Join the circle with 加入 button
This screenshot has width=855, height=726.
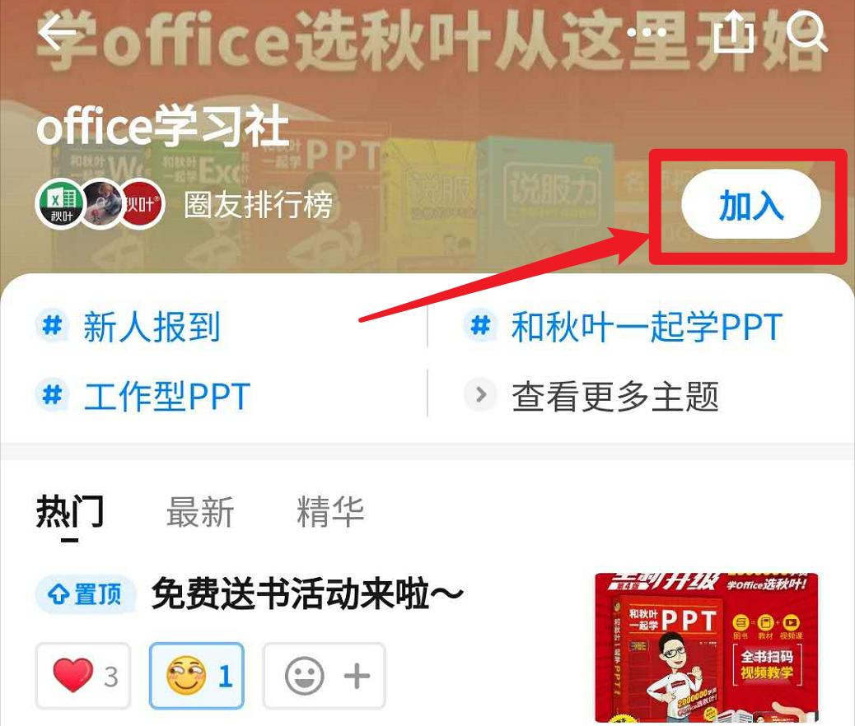751,204
